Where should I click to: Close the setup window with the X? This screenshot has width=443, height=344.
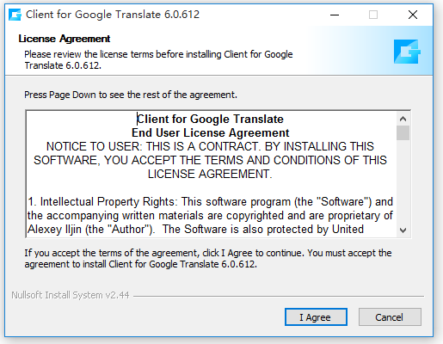(x=413, y=15)
